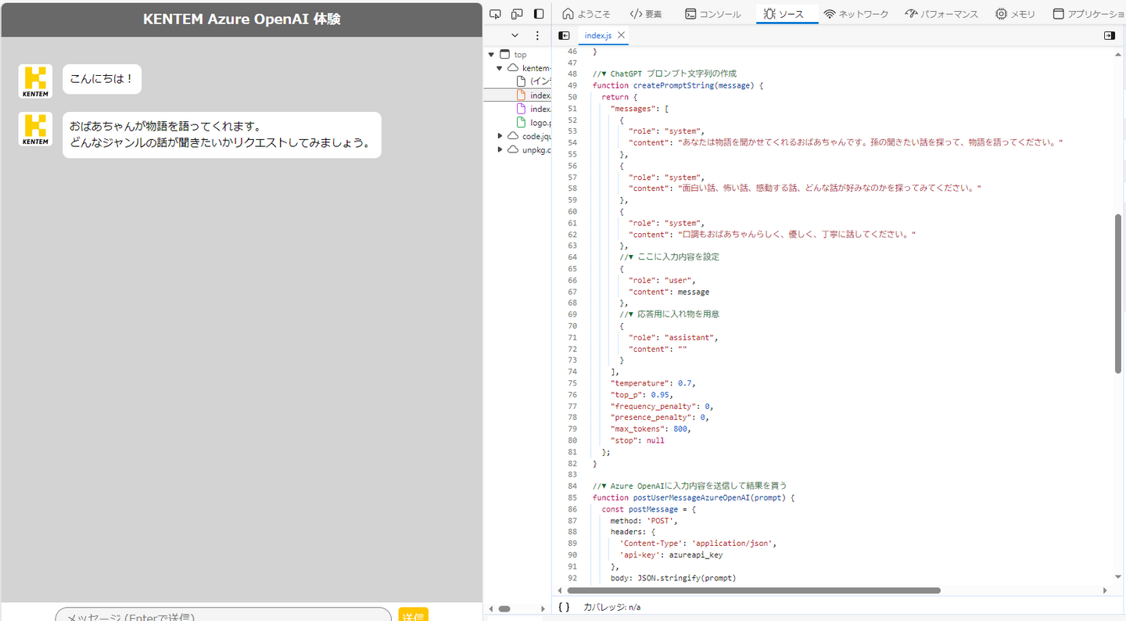Viewport: 1126px width, 621px height.
Task: Select the top frame label in navigator
Action: (x=520, y=55)
